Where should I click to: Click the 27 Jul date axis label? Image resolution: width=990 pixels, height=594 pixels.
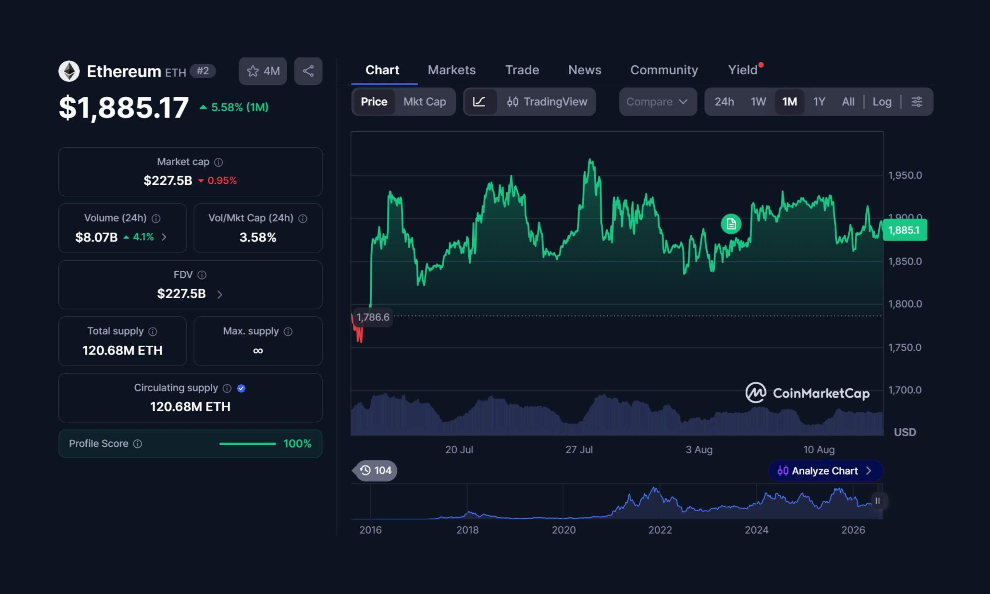[579, 449]
